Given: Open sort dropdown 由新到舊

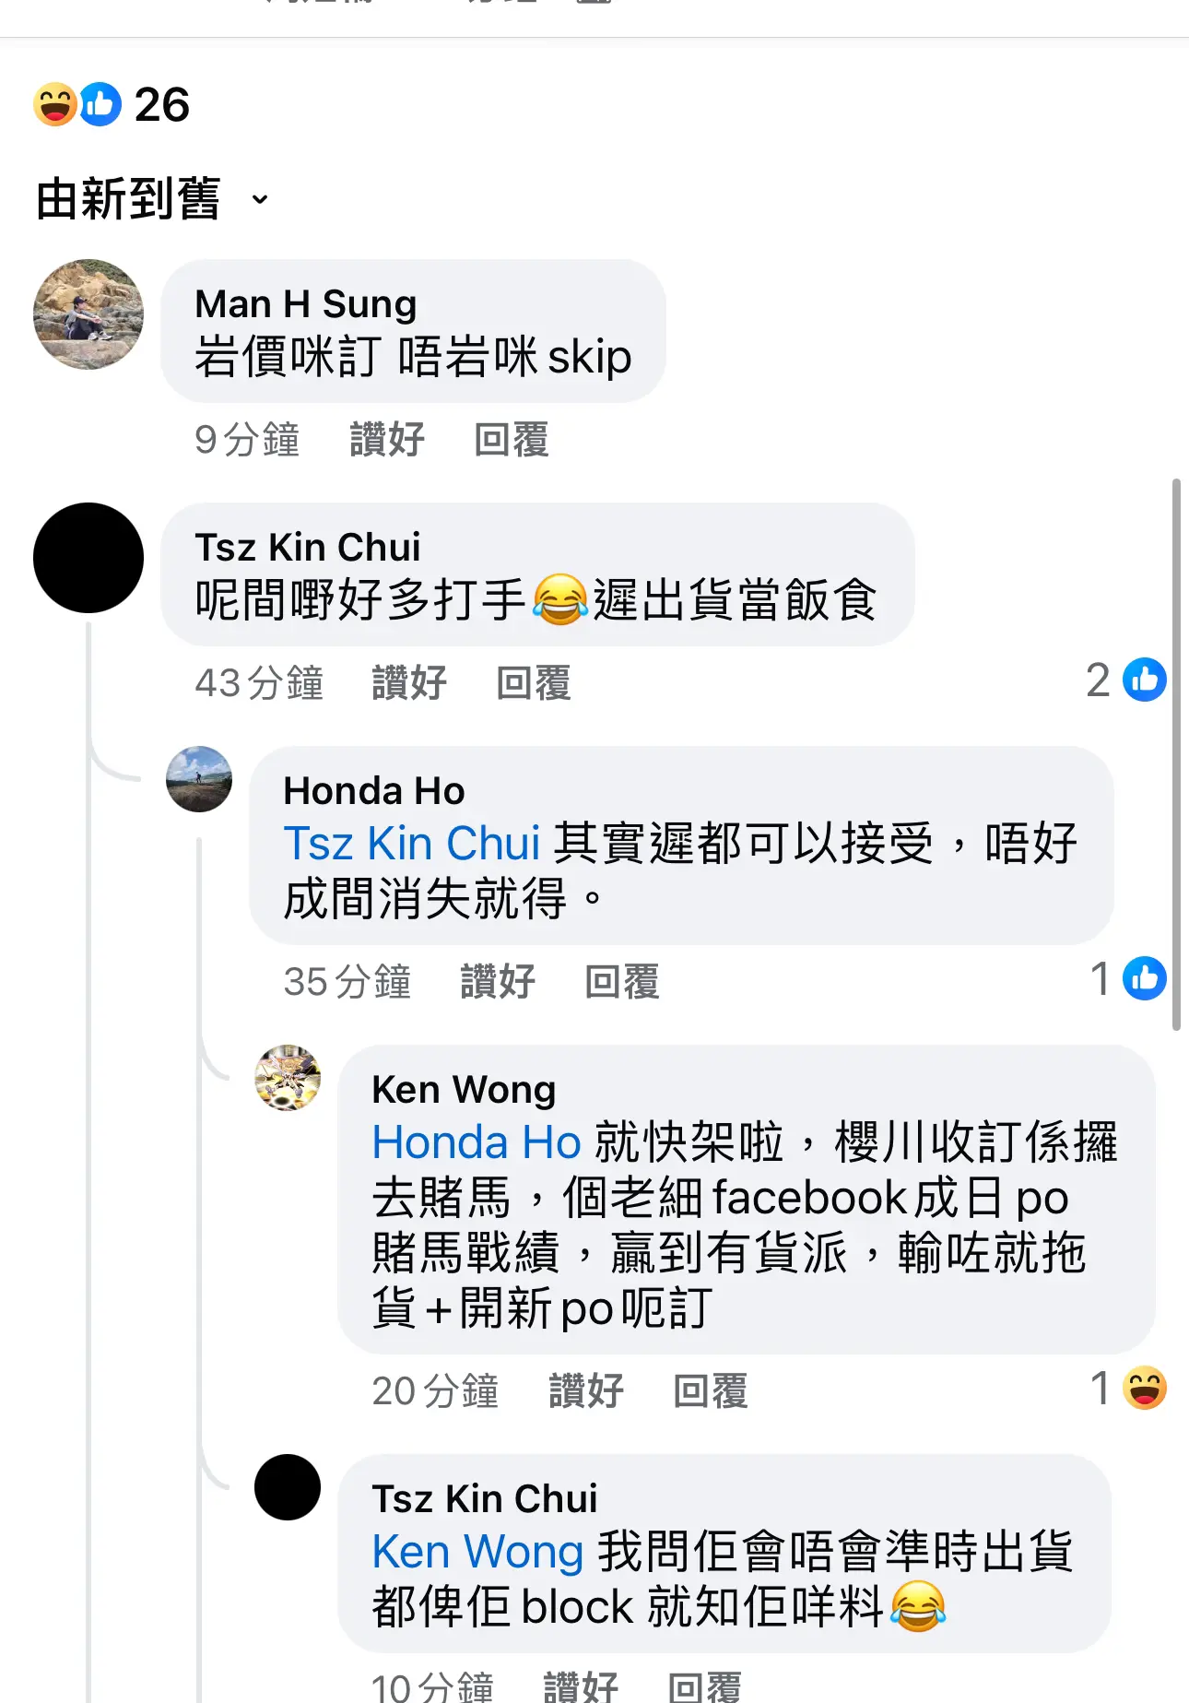Looking at the screenshot, I should 152,199.
